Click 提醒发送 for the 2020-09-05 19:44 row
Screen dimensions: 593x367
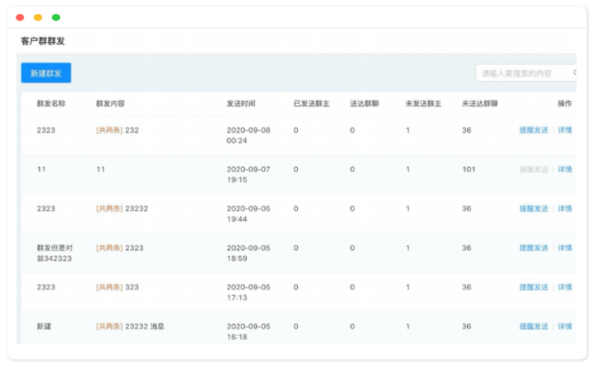pyautogui.click(x=533, y=209)
